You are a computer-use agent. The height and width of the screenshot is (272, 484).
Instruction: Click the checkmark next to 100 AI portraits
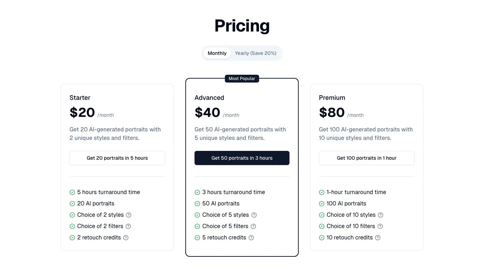pyautogui.click(x=322, y=203)
